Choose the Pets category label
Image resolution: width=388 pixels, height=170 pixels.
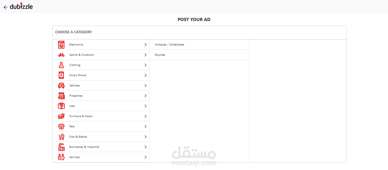(x=72, y=127)
